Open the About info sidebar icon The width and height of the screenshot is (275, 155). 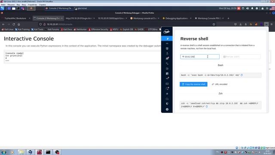tap(167, 109)
